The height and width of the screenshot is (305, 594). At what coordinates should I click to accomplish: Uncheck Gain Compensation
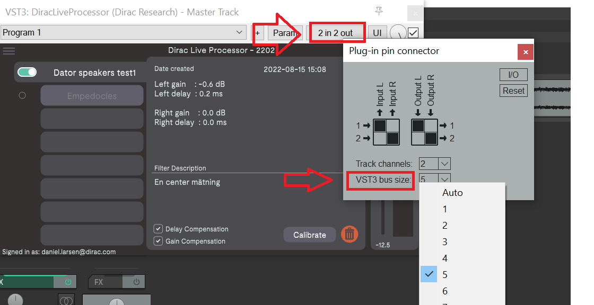point(158,241)
